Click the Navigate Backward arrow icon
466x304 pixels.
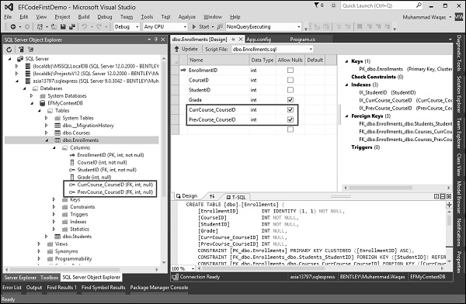point(13,26)
